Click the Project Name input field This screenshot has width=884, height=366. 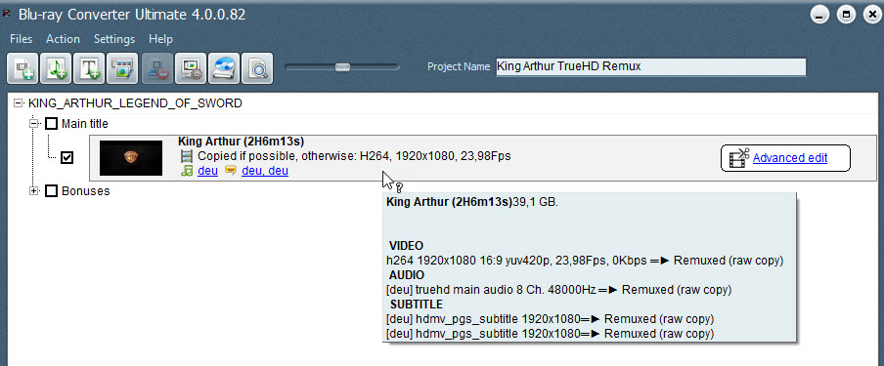pyautogui.click(x=650, y=66)
